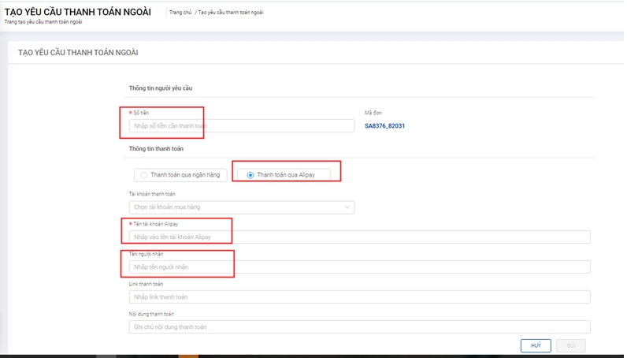Click the chevron arrow of the account dropdown
The height and width of the screenshot is (358, 627).
(x=347, y=207)
